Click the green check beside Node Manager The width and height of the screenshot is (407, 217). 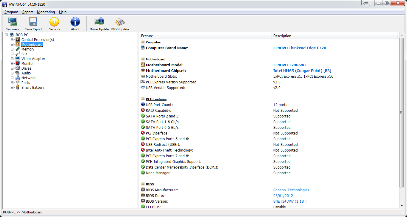click(x=143, y=173)
